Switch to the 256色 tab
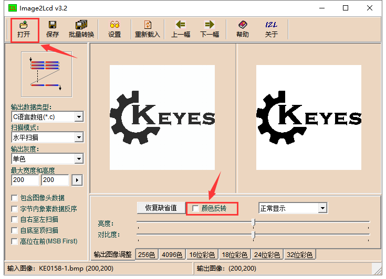386x279 pixels. (147, 255)
